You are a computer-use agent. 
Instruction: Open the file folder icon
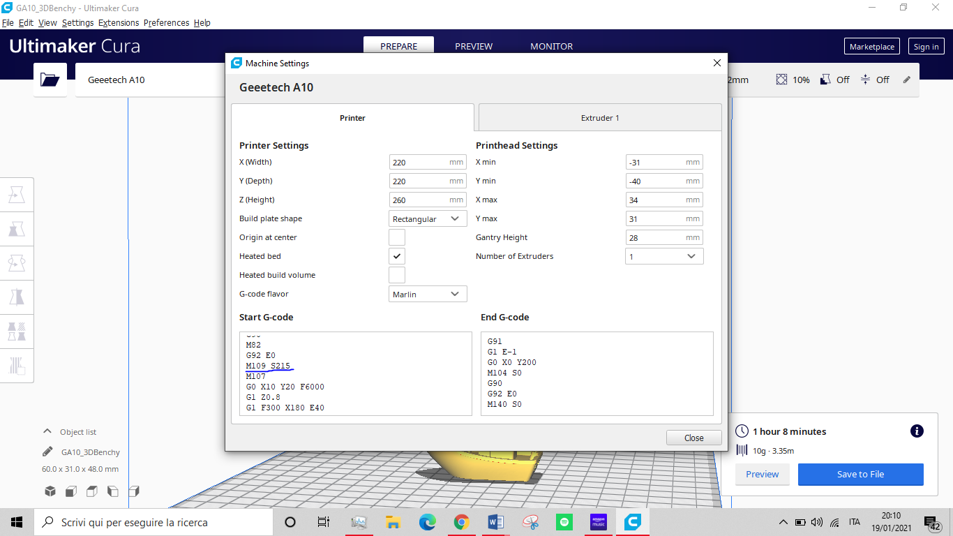(x=50, y=80)
